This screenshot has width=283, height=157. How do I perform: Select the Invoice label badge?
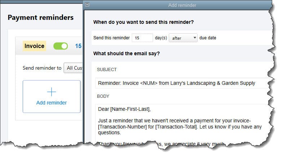34,46
